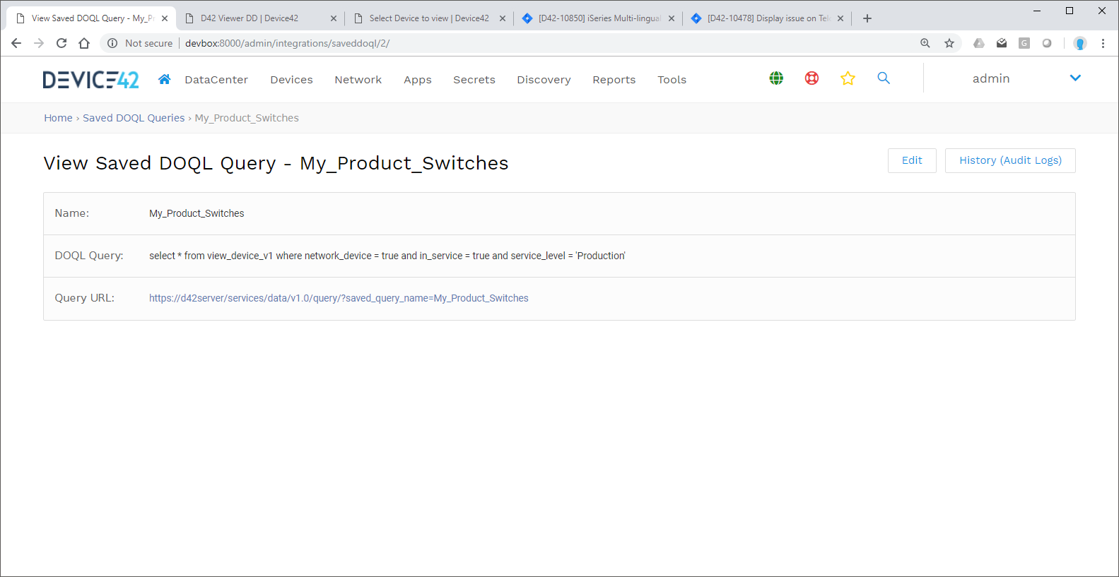Image resolution: width=1119 pixels, height=577 pixels.
Task: Open the DataCenter menu
Action: (216, 80)
